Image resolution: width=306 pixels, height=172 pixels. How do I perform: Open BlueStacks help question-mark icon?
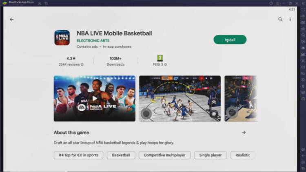271,3
